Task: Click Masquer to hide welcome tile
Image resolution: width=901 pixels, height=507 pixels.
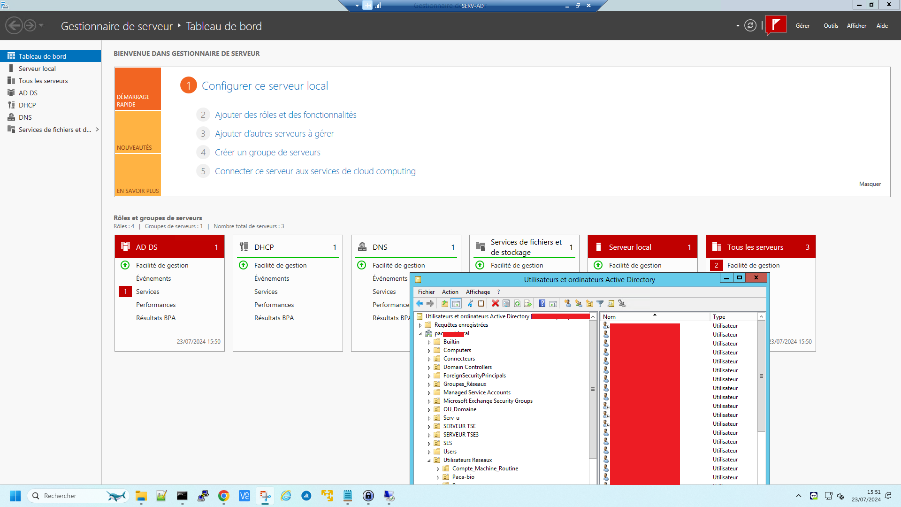Action: tap(870, 184)
